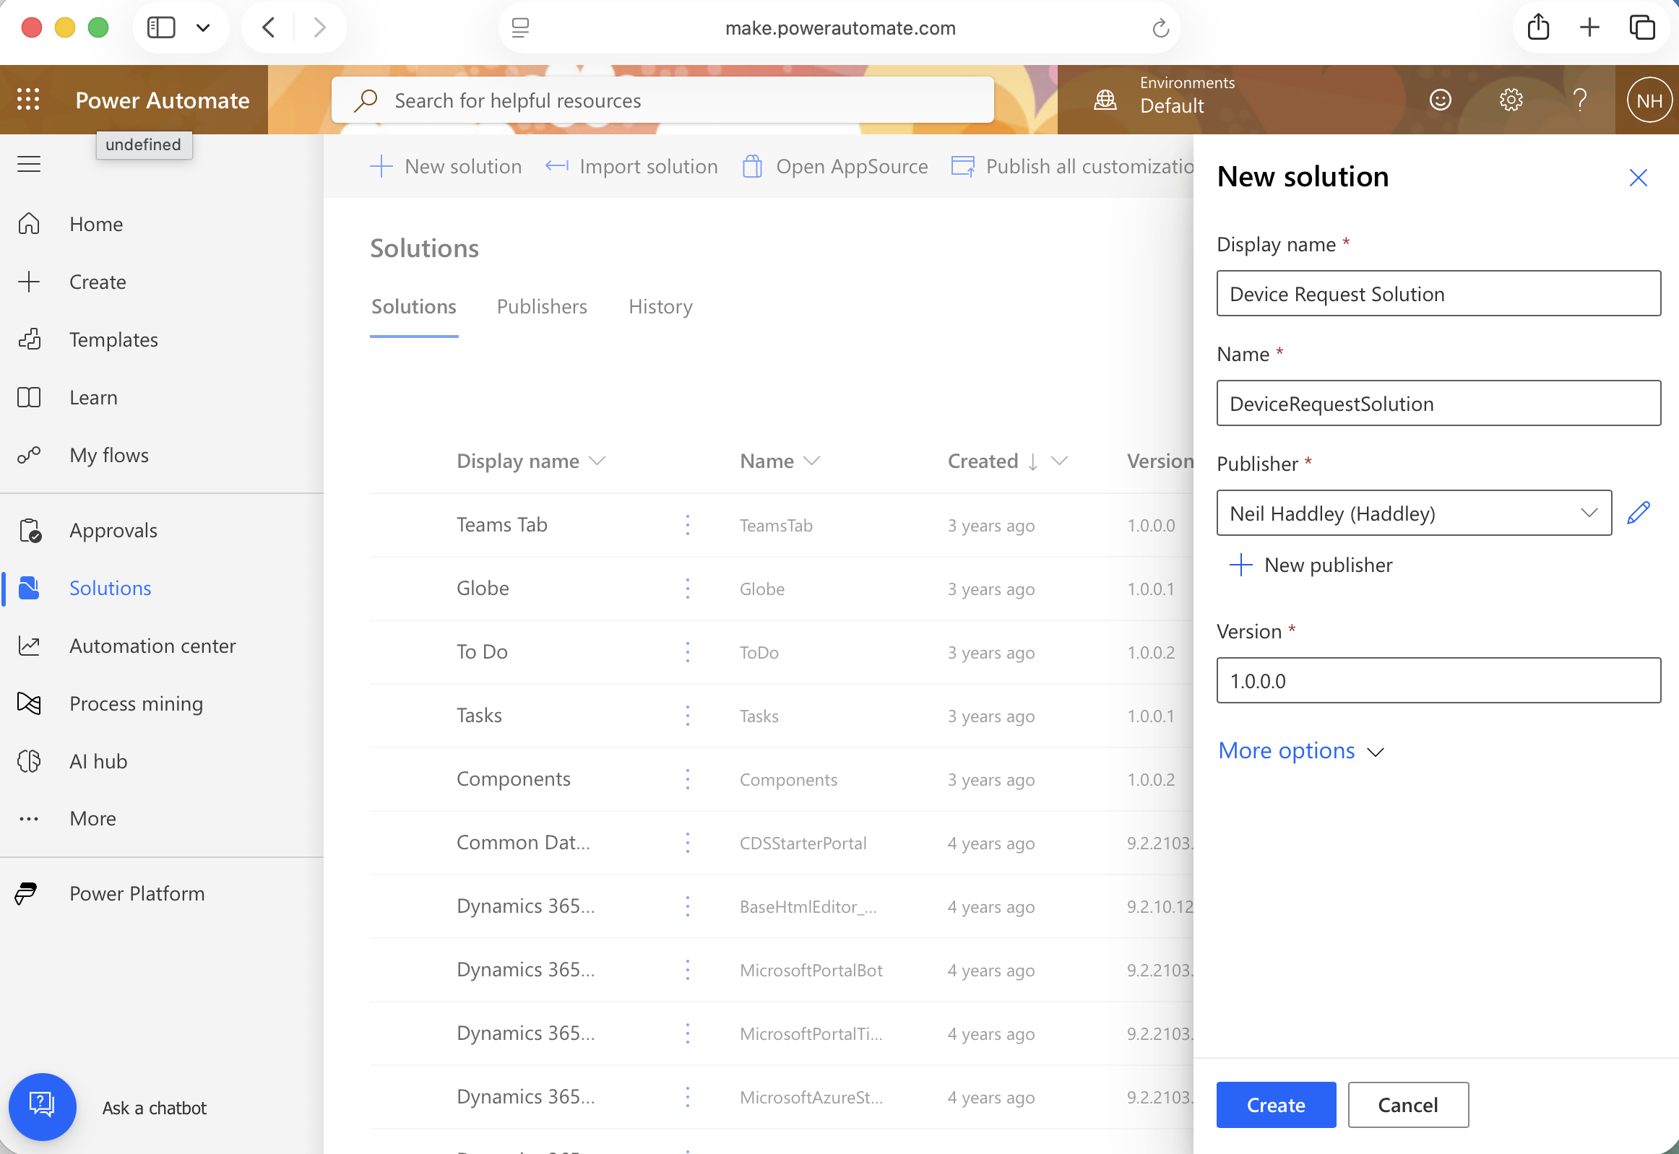The height and width of the screenshot is (1154, 1679).
Task: Click Import solution in command bar
Action: click(631, 166)
